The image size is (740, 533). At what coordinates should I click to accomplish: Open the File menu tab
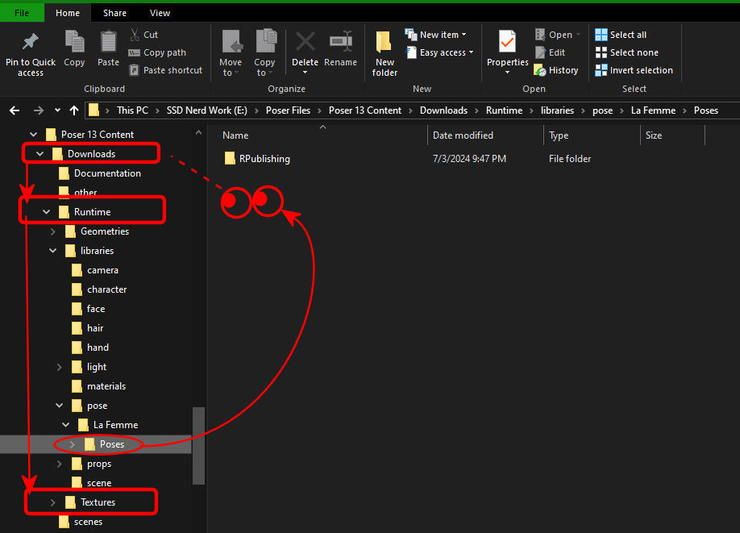click(x=22, y=13)
